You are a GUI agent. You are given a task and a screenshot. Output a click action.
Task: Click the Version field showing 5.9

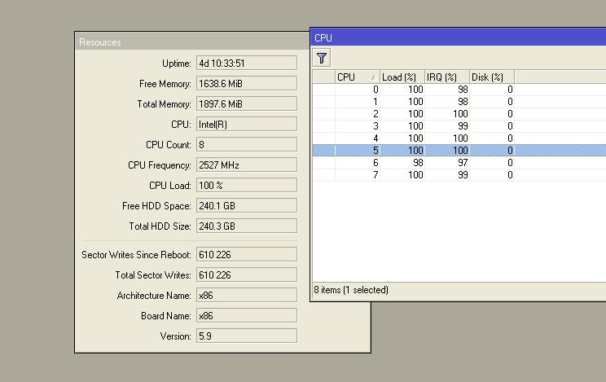(247, 336)
